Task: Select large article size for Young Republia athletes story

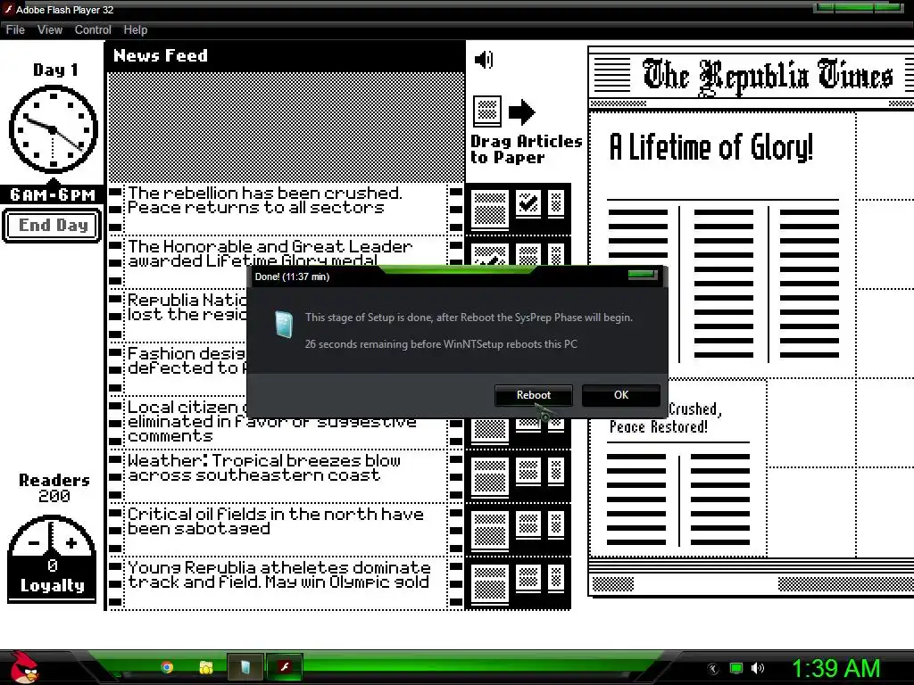Action: pos(490,583)
